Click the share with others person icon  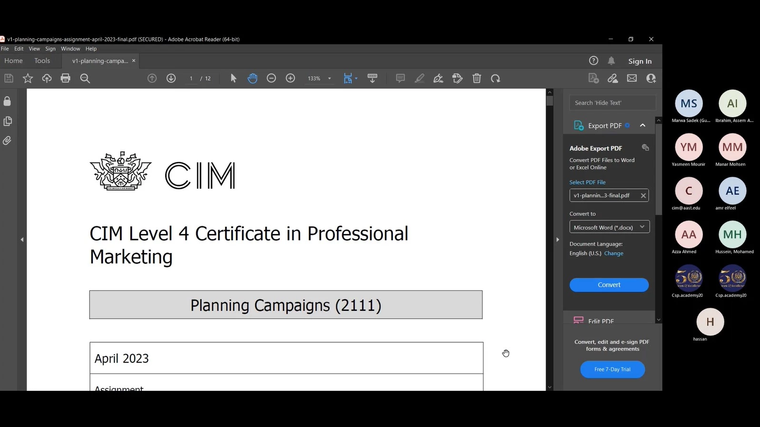tap(651, 78)
